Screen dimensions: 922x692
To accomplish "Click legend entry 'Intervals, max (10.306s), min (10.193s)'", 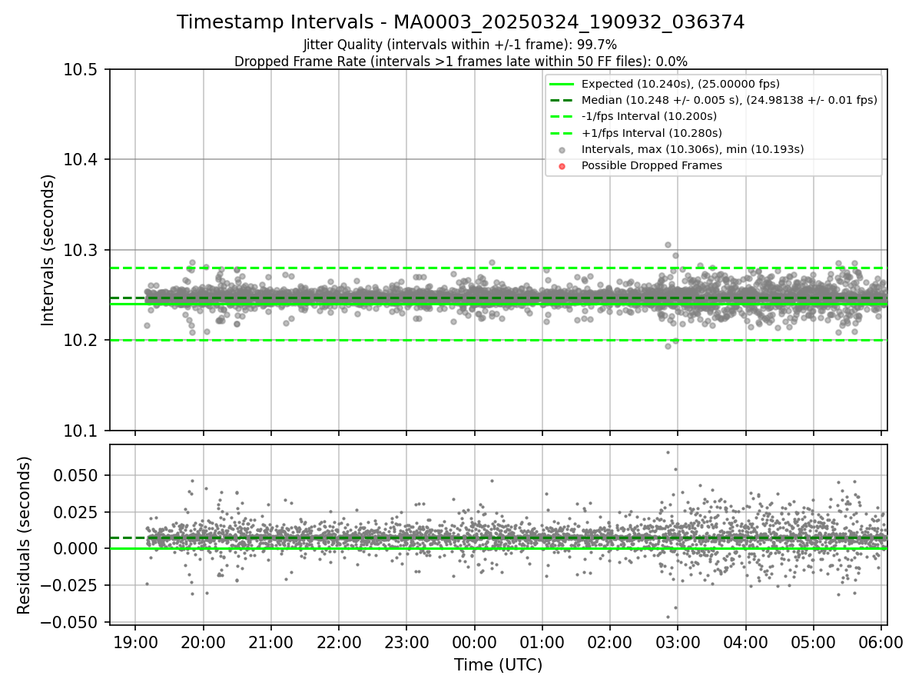I will click(x=692, y=149).
